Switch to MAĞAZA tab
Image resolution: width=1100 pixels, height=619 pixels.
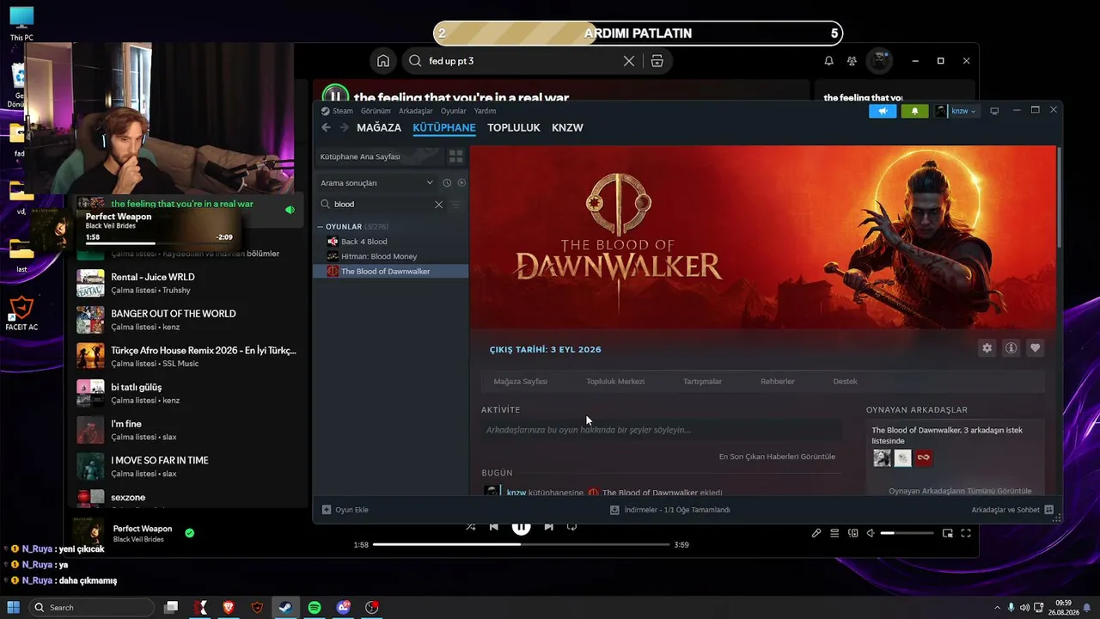pos(379,127)
